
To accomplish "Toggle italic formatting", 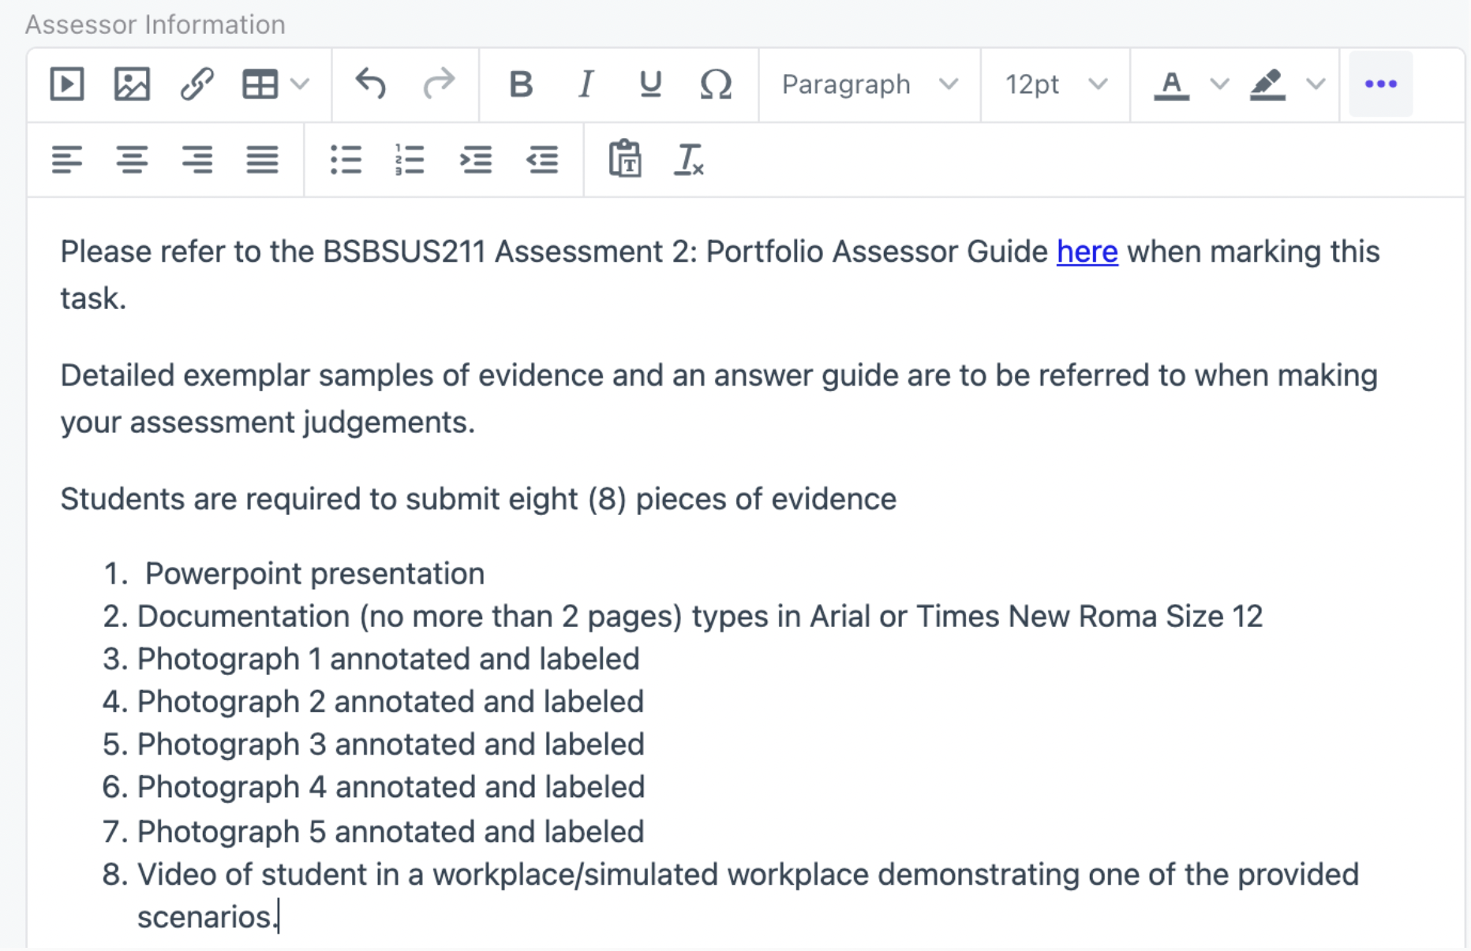I will coord(586,84).
